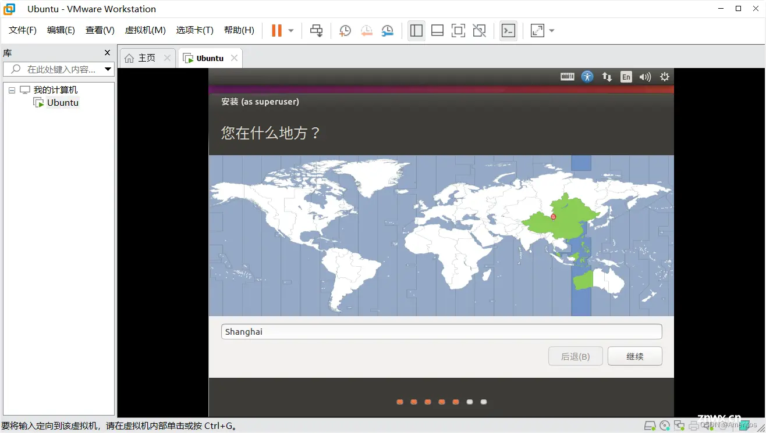This screenshot has height=433, width=766.
Task: Collapse the 我的计算机 tree node
Action: (12, 90)
